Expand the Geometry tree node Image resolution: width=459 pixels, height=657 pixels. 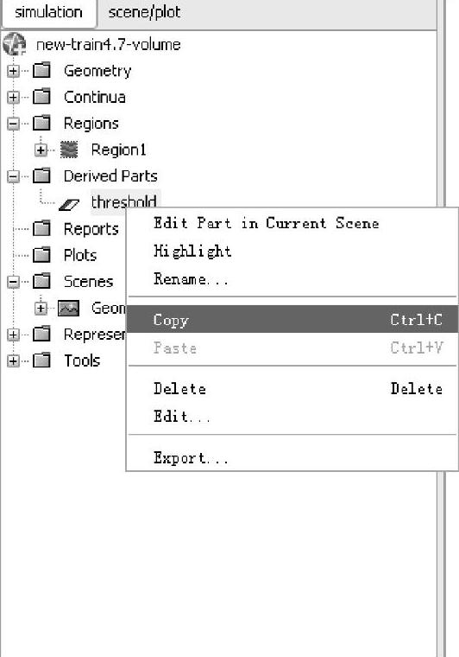[14, 71]
